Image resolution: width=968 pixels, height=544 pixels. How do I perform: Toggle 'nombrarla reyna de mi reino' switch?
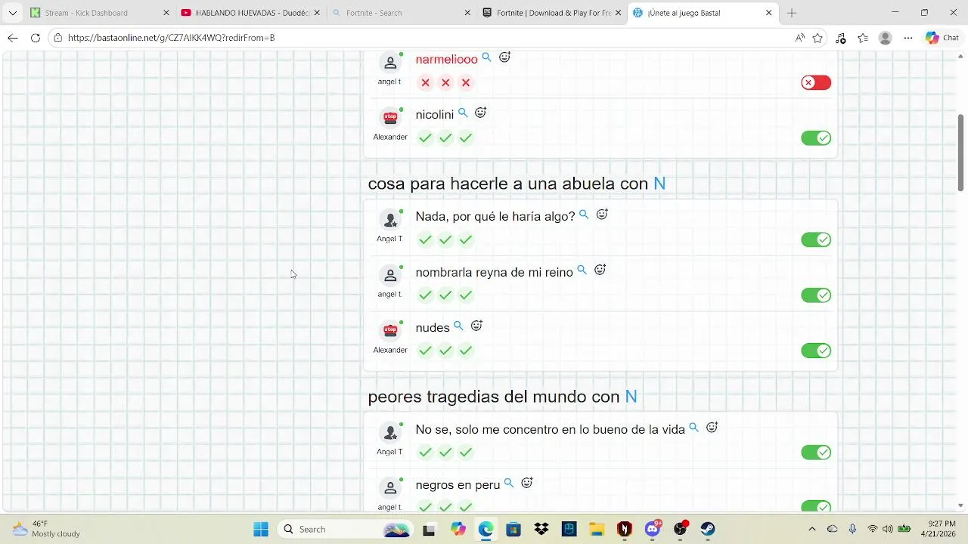(816, 295)
